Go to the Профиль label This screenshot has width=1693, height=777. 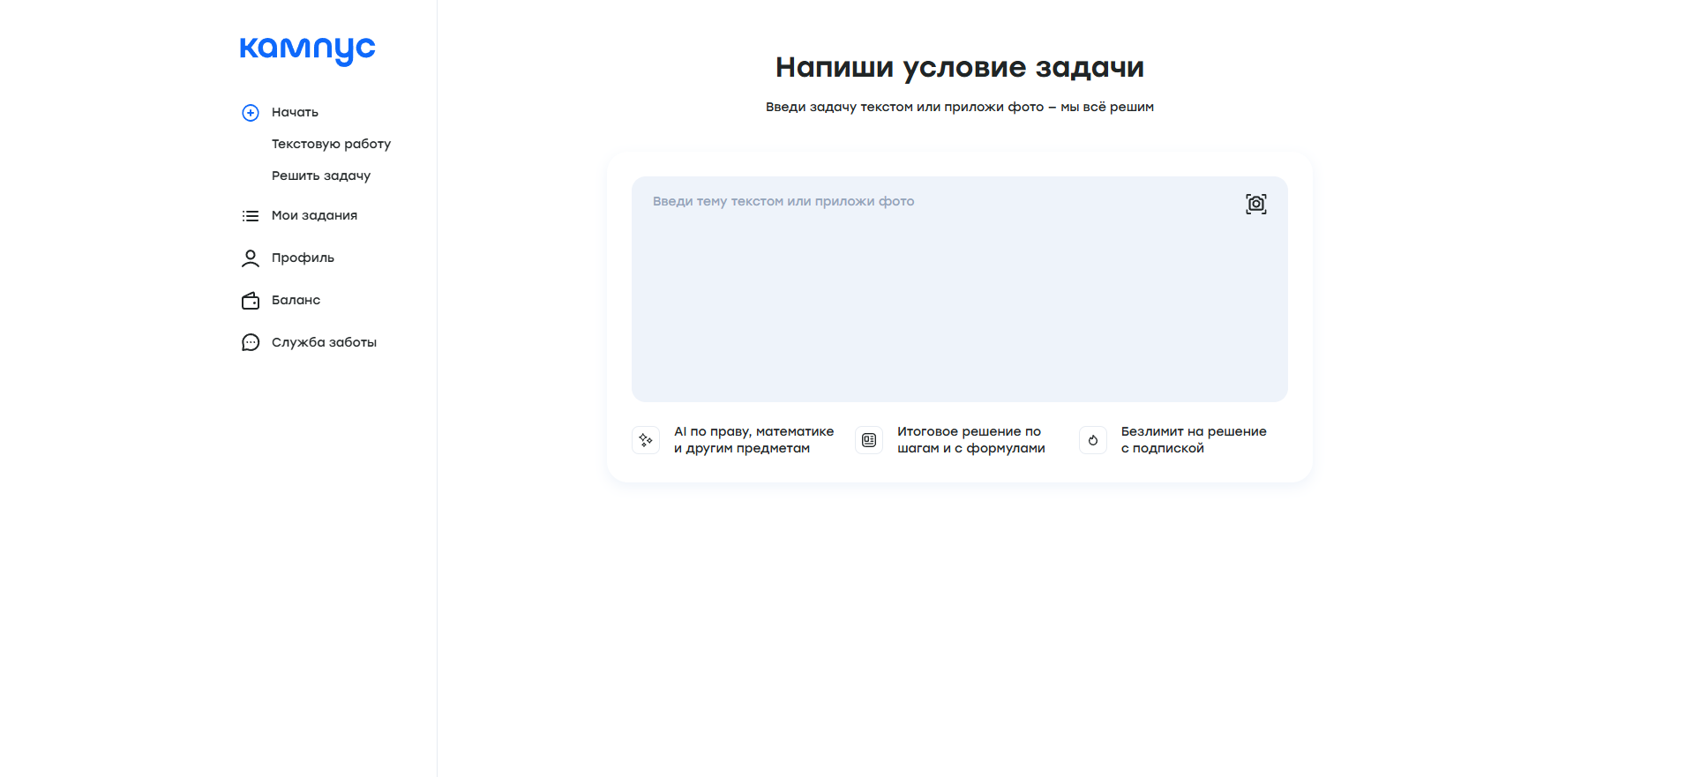[303, 258]
